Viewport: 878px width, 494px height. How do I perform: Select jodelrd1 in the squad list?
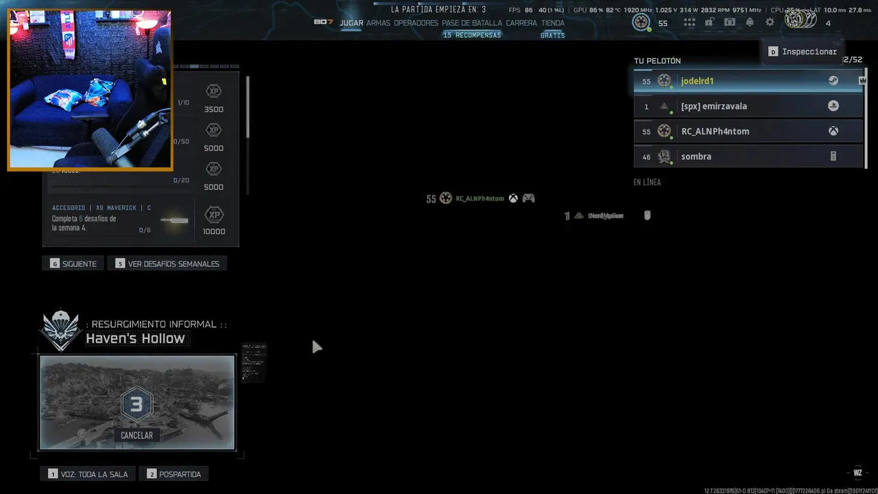(748, 80)
